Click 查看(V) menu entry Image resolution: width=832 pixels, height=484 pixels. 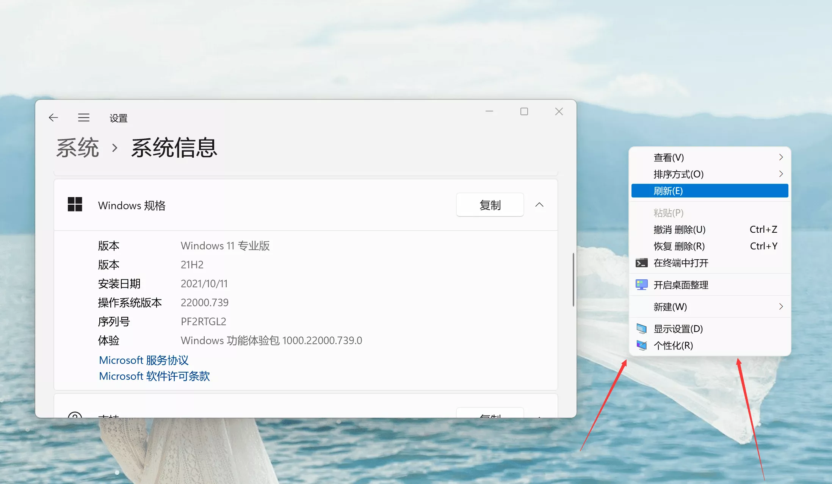tap(710, 157)
